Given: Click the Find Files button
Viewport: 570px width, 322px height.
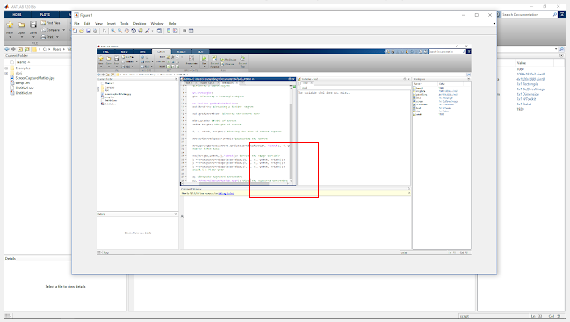Looking at the screenshot, I should 51,23.
